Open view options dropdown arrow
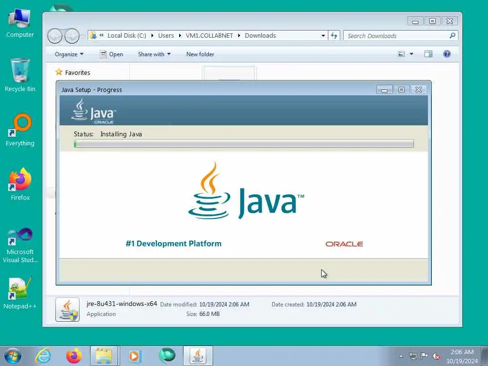 tap(411, 54)
